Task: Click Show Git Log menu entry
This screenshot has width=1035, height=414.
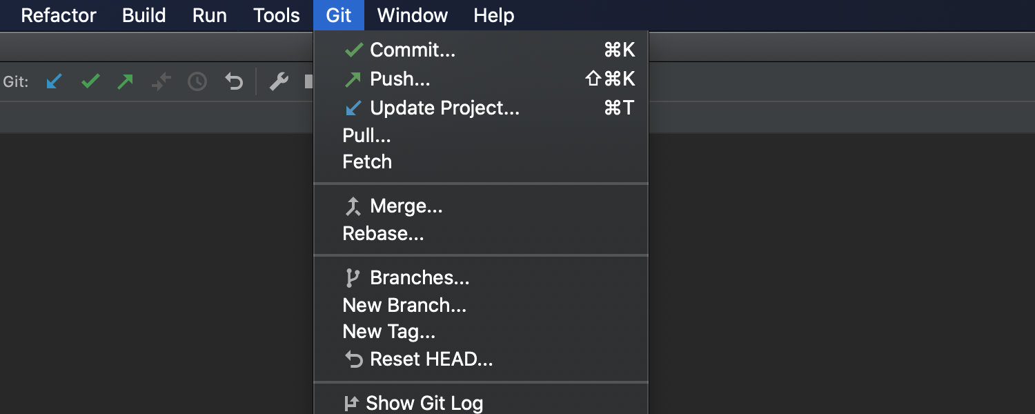Action: (x=424, y=403)
